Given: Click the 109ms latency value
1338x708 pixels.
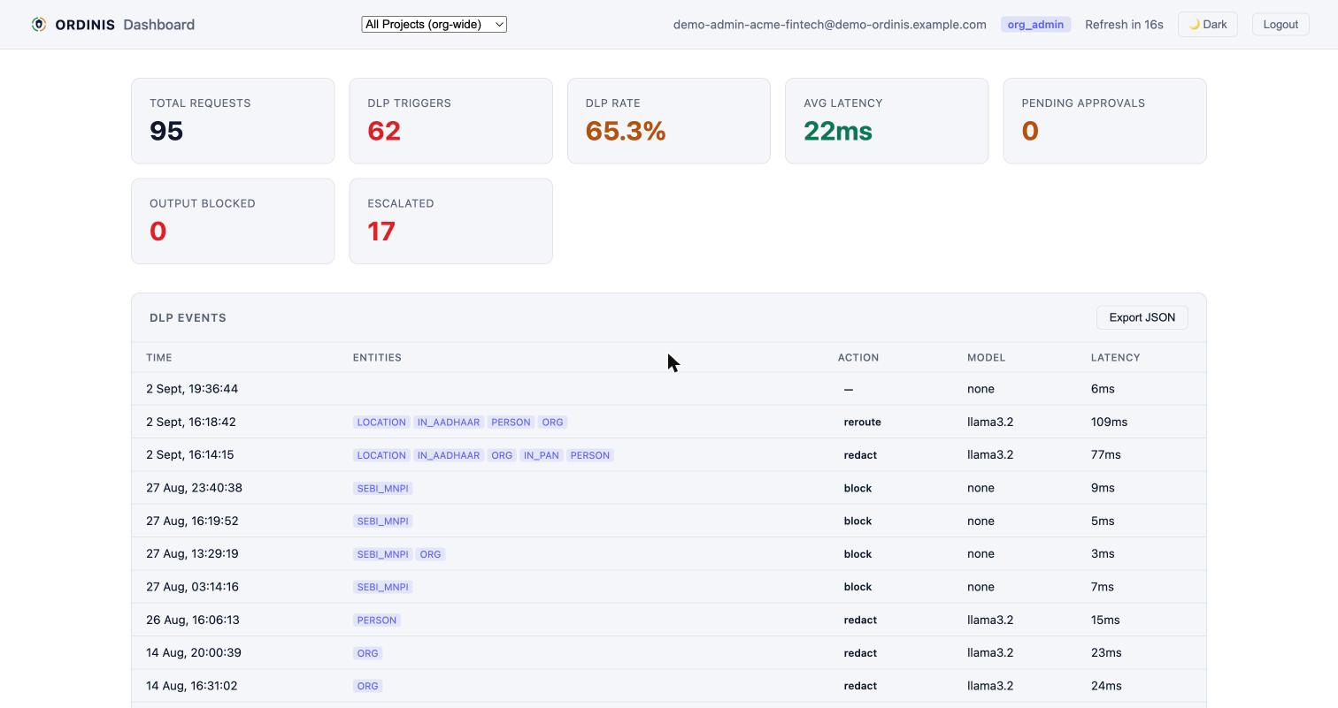Looking at the screenshot, I should point(1109,422).
